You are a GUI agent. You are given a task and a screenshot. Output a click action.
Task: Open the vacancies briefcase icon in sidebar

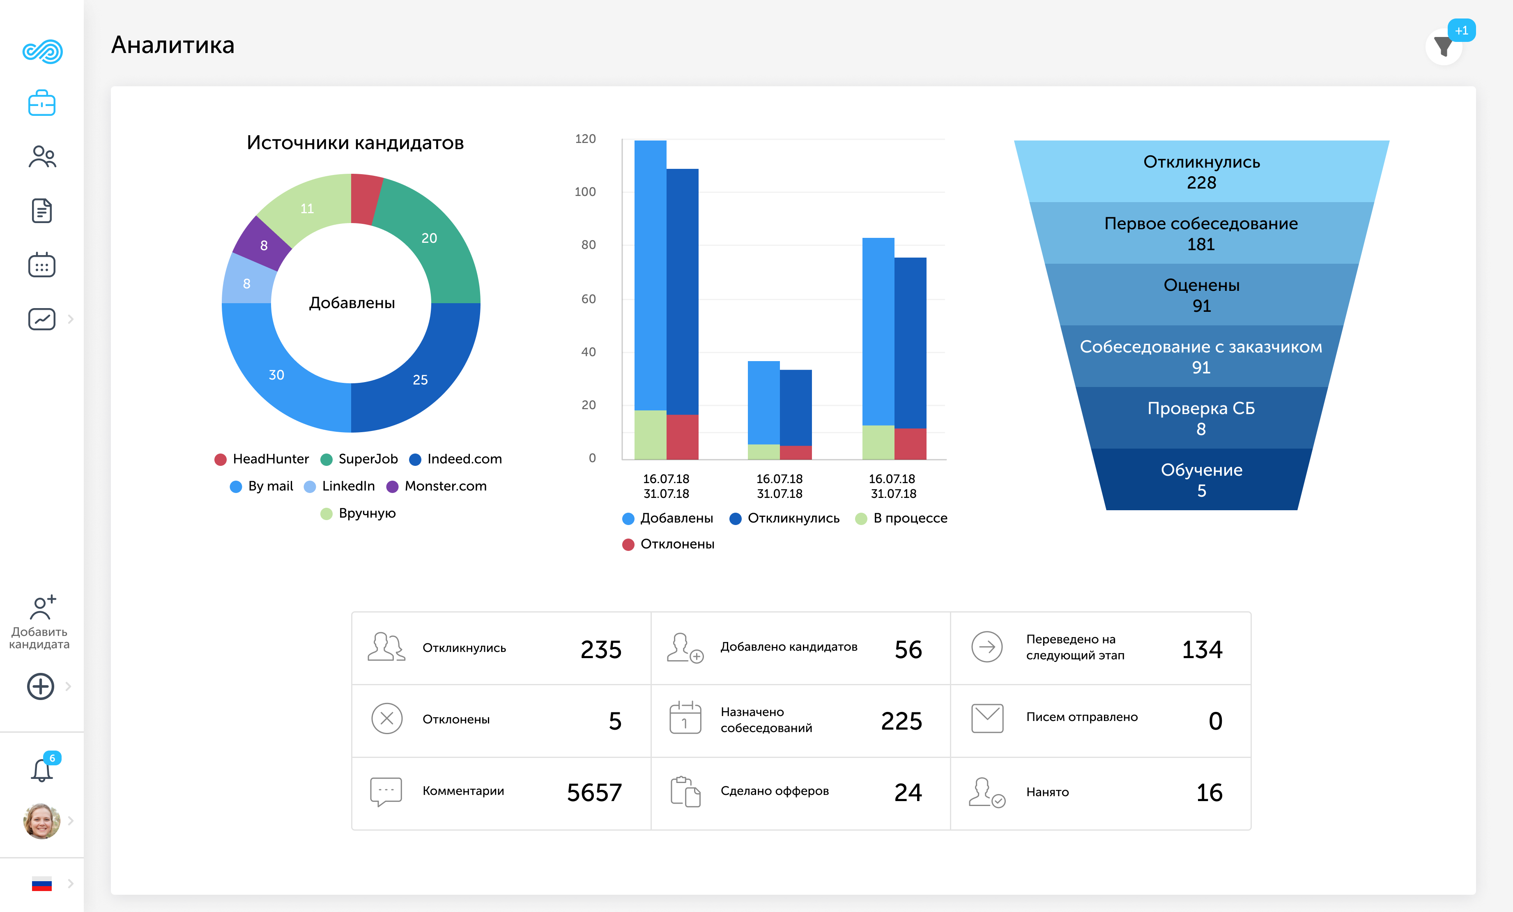(42, 103)
